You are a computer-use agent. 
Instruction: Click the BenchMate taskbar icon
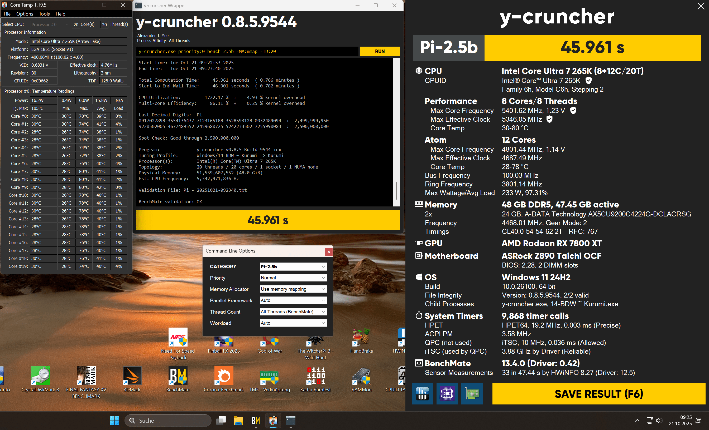pos(256,421)
